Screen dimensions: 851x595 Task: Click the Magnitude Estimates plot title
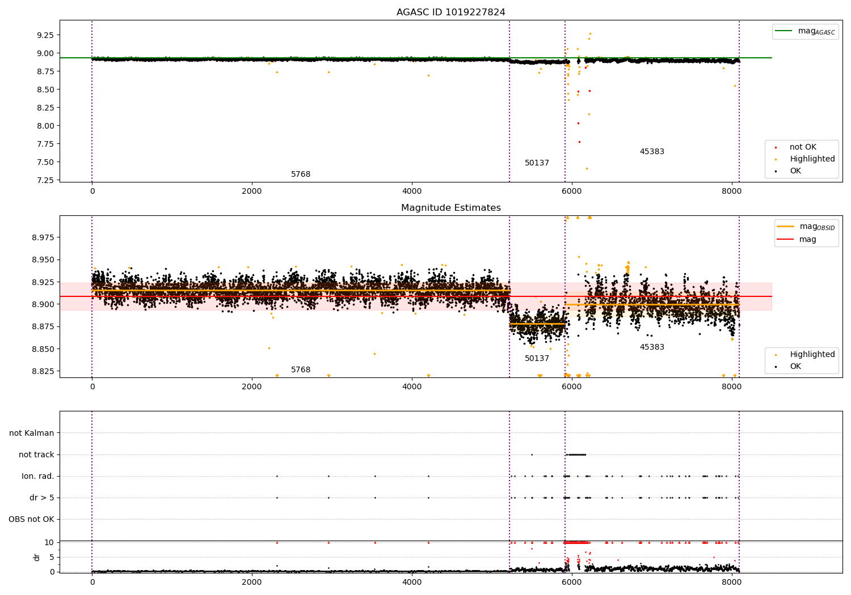[x=450, y=208]
